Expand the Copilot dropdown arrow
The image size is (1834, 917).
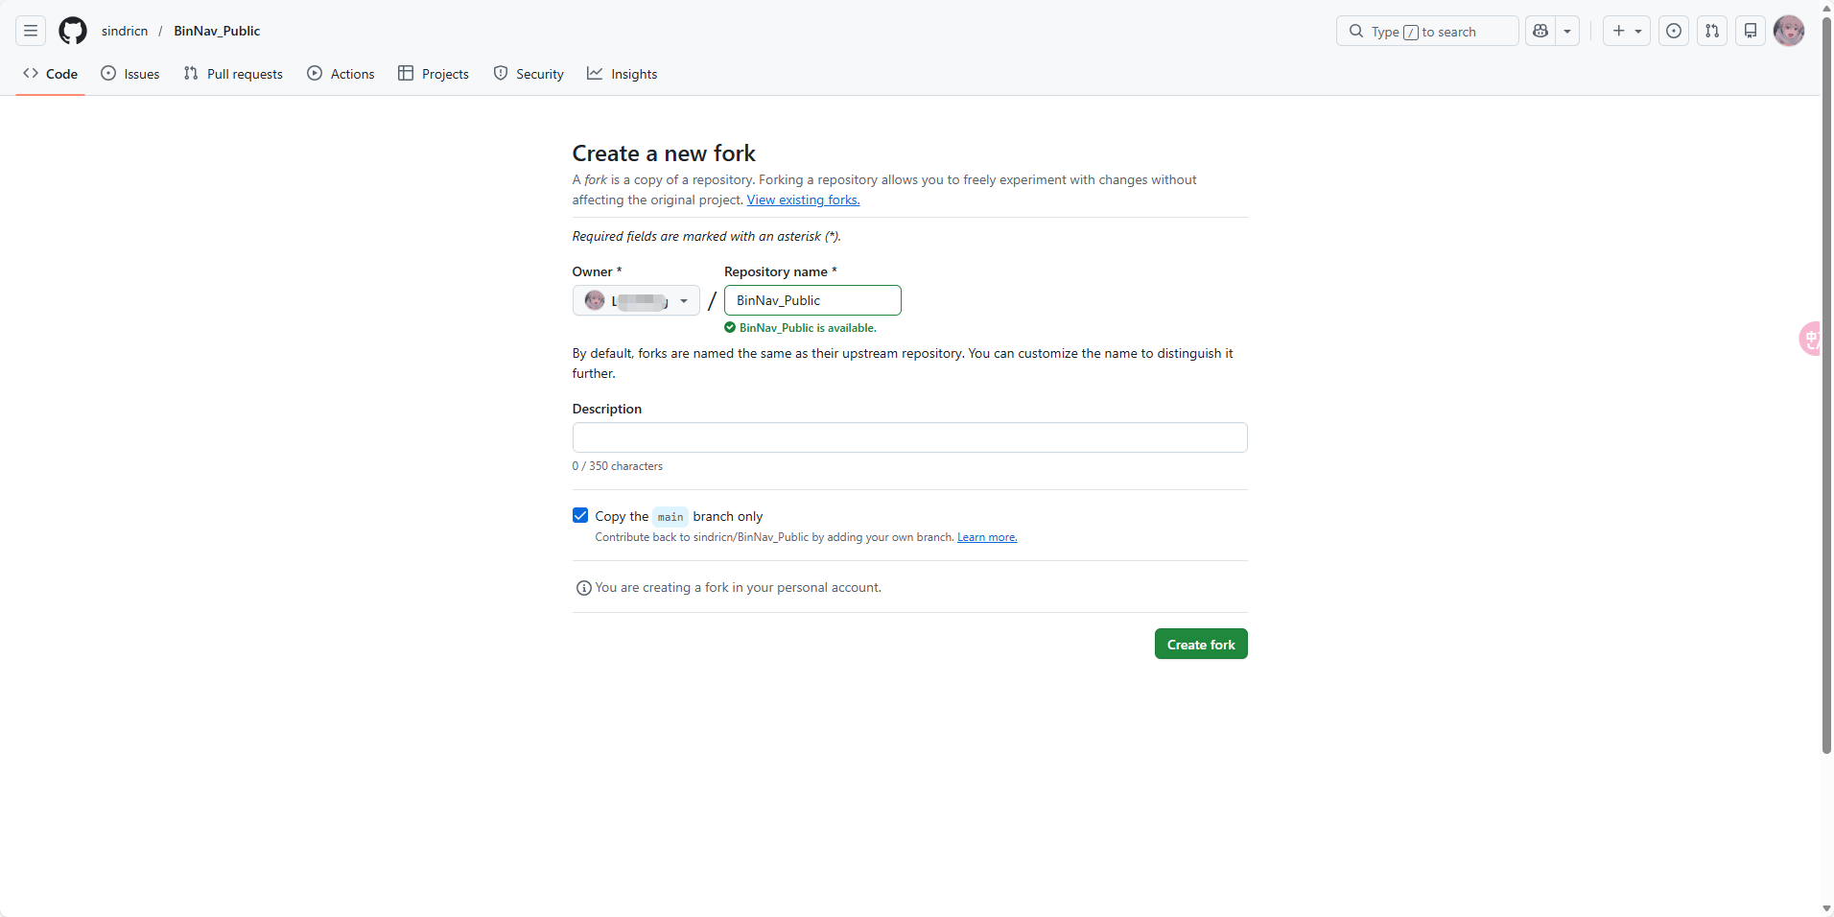tap(1567, 31)
